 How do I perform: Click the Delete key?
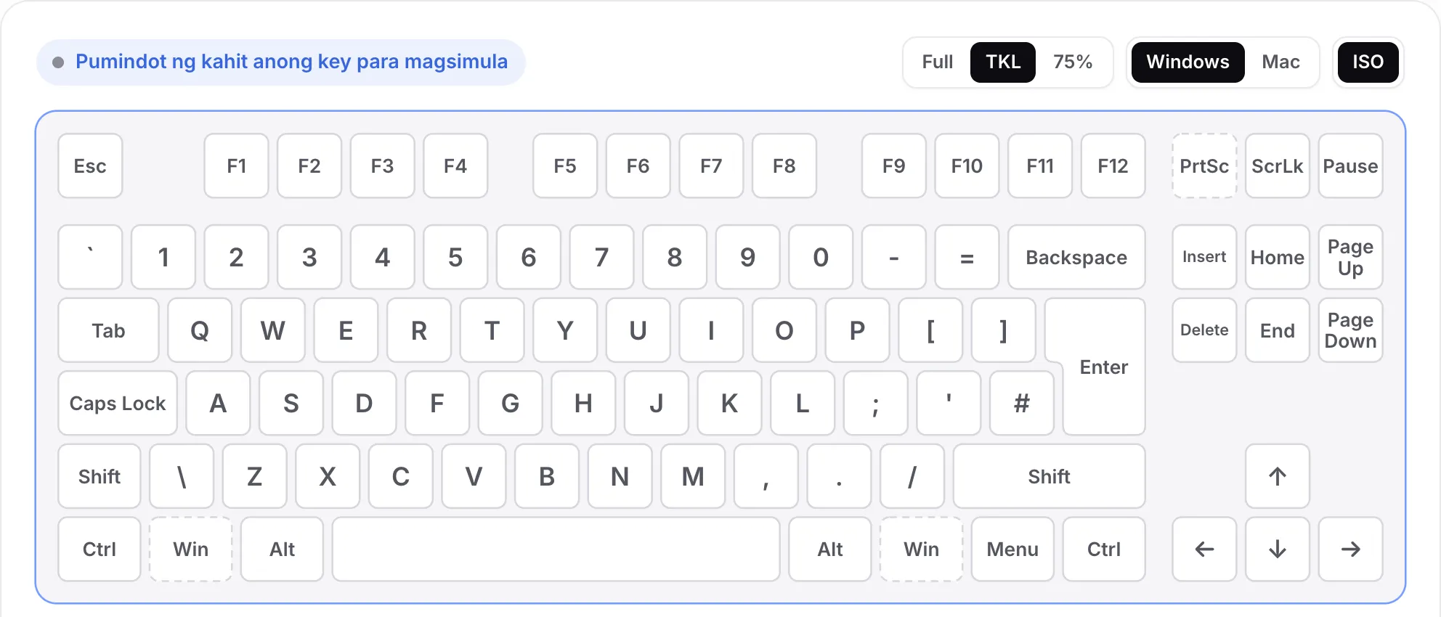tap(1204, 330)
